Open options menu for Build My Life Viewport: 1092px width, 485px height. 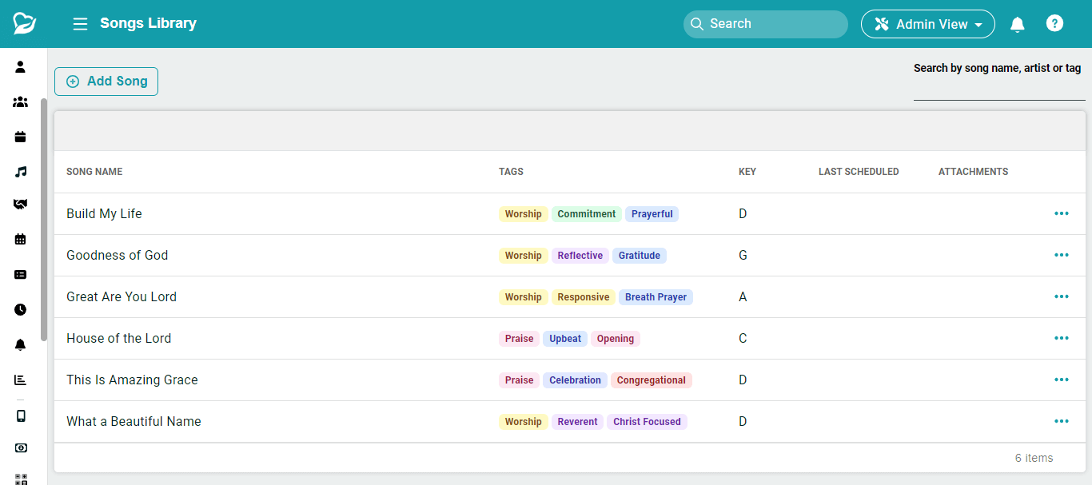click(x=1061, y=213)
